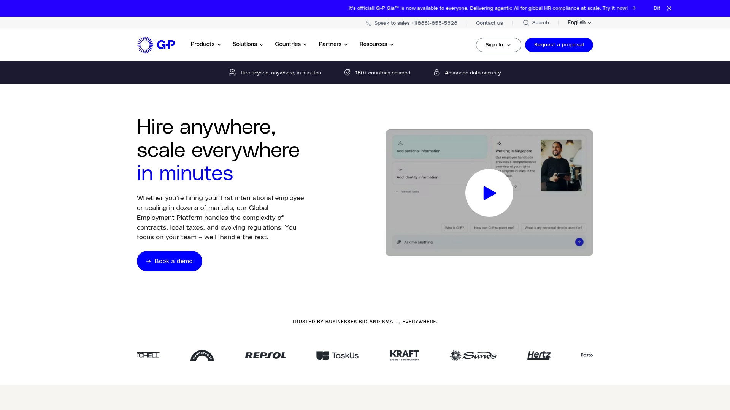730x410 pixels.
Task: Click the 'Ask me anything' input field
Action: (x=489, y=242)
